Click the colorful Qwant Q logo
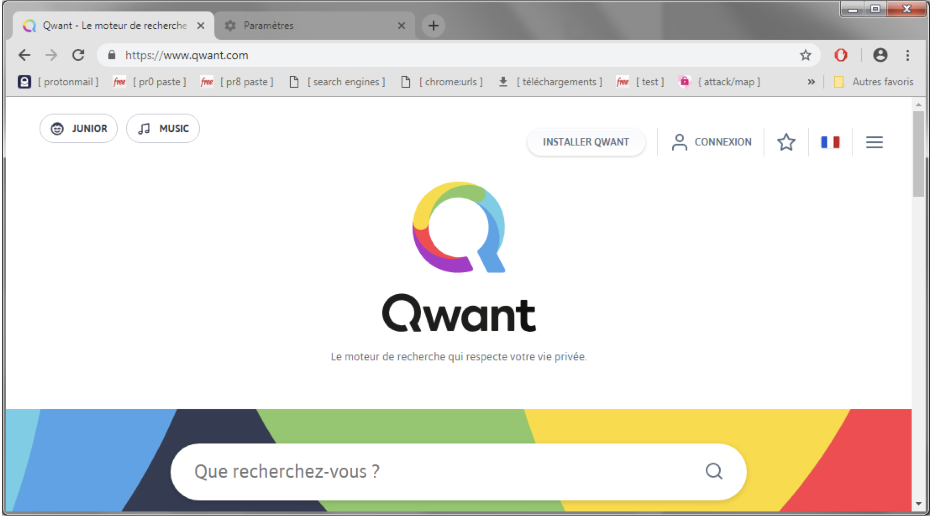 coord(459,227)
